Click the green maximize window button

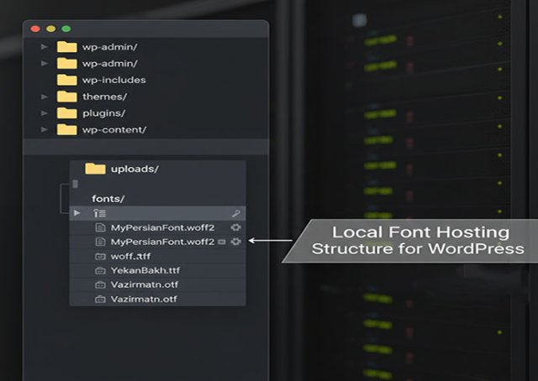click(66, 29)
